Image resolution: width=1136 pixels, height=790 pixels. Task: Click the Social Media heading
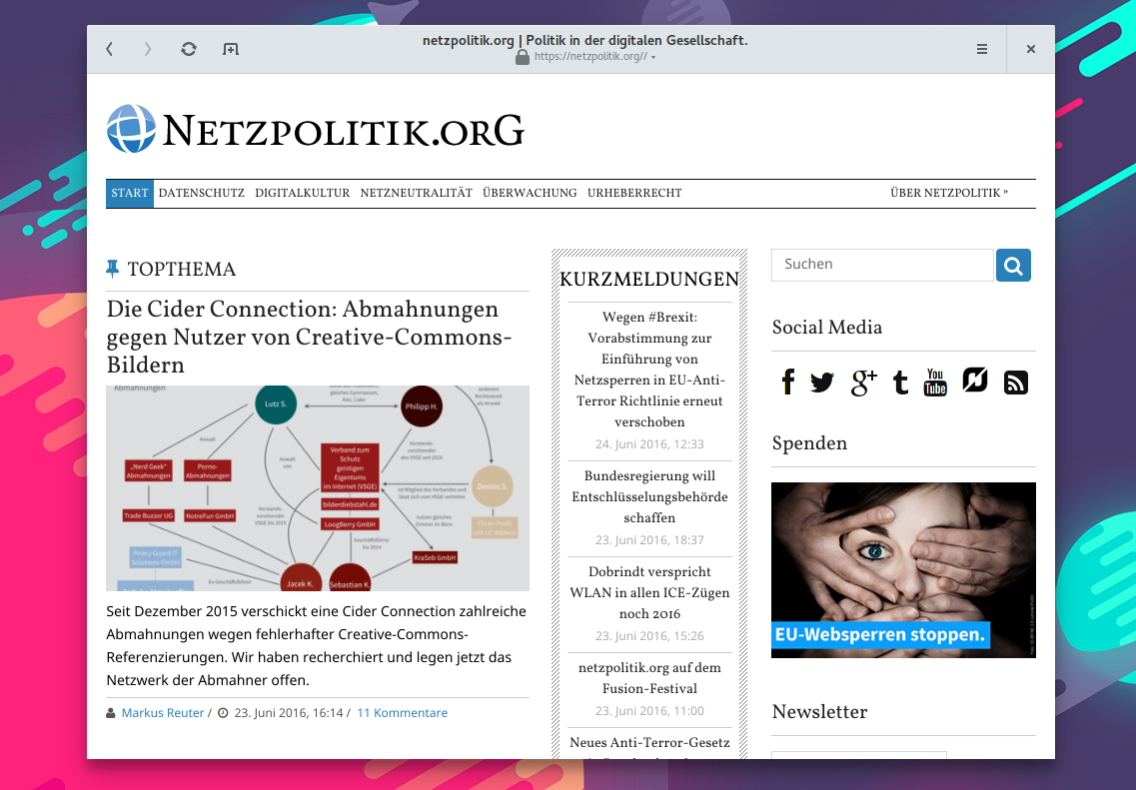tap(826, 328)
